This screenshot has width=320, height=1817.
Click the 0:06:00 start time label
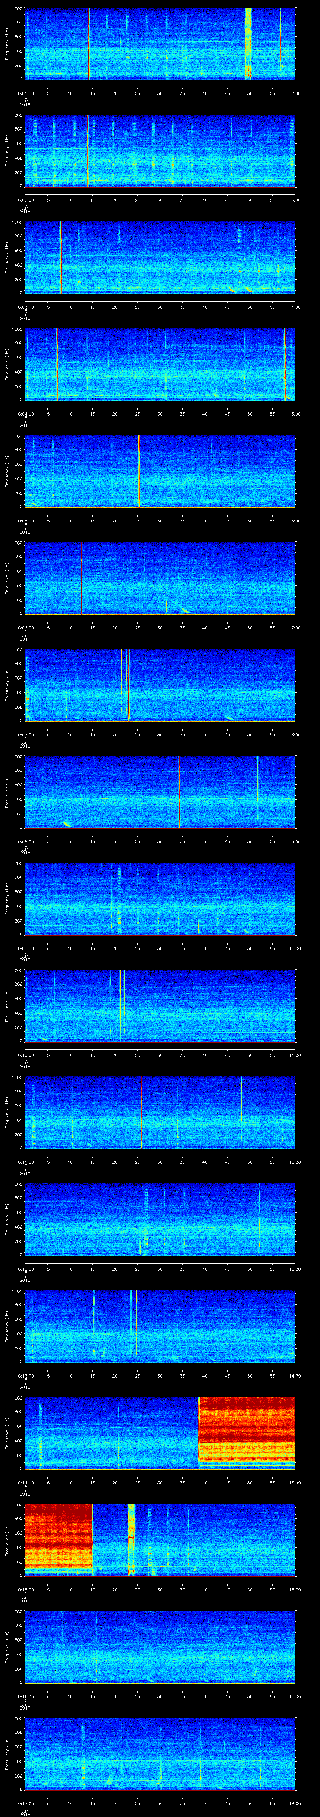[x=25, y=628]
